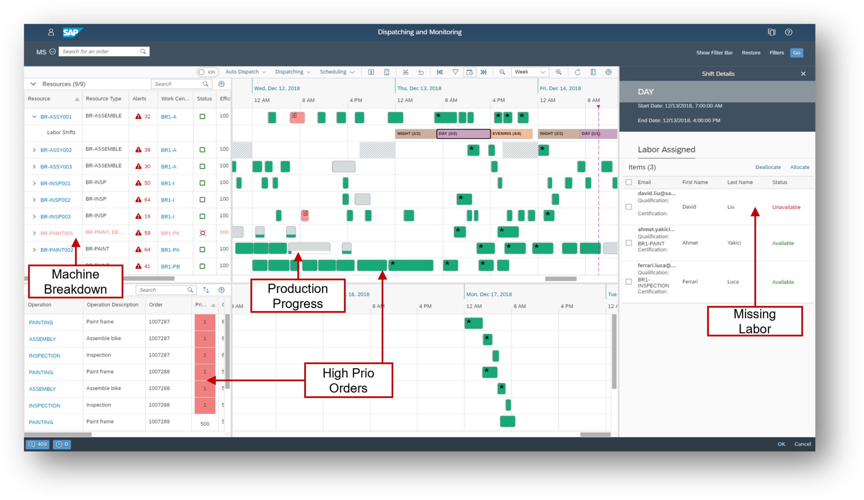Open the Auto Dispatch dropdown
This screenshot has height=500, width=864.
click(x=245, y=72)
